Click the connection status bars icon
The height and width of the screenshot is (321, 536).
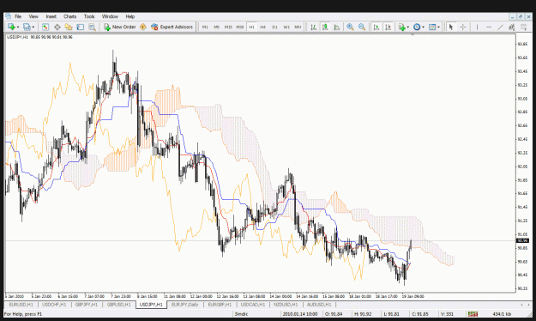473,314
